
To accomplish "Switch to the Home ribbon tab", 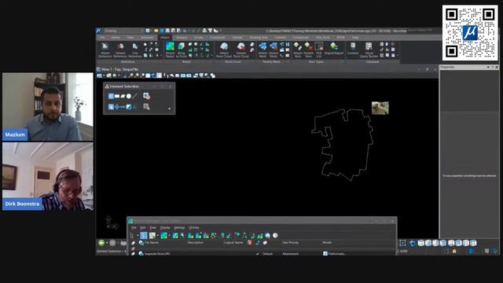I will [116, 38].
